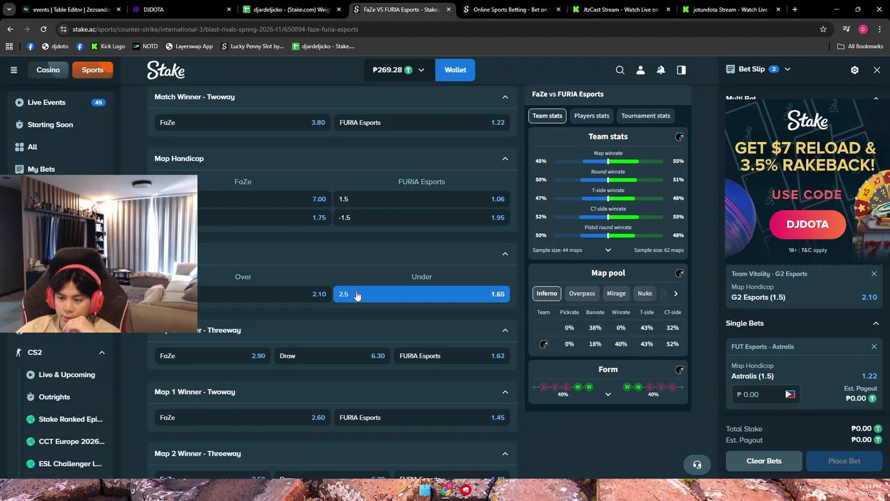Remove Team Vitality - G2 Esports bet

[x=874, y=273]
